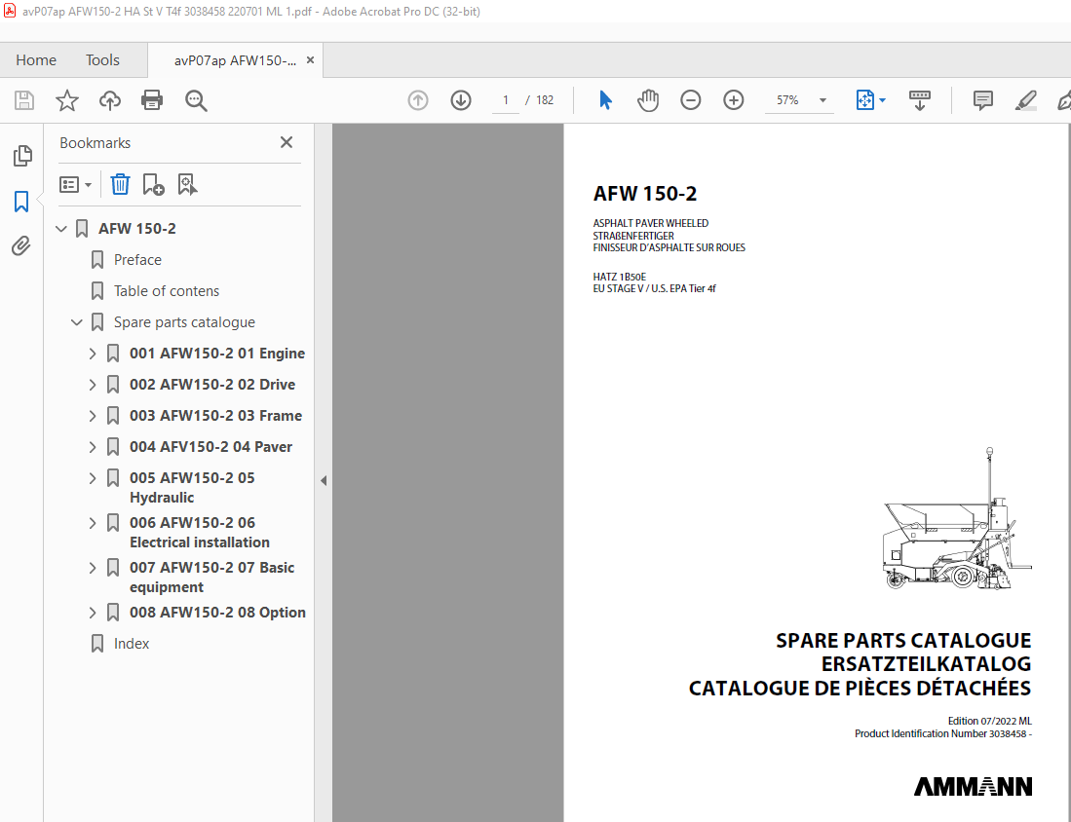Viewport: 1071px width, 822px height.
Task: Print the document
Action: pos(152,100)
